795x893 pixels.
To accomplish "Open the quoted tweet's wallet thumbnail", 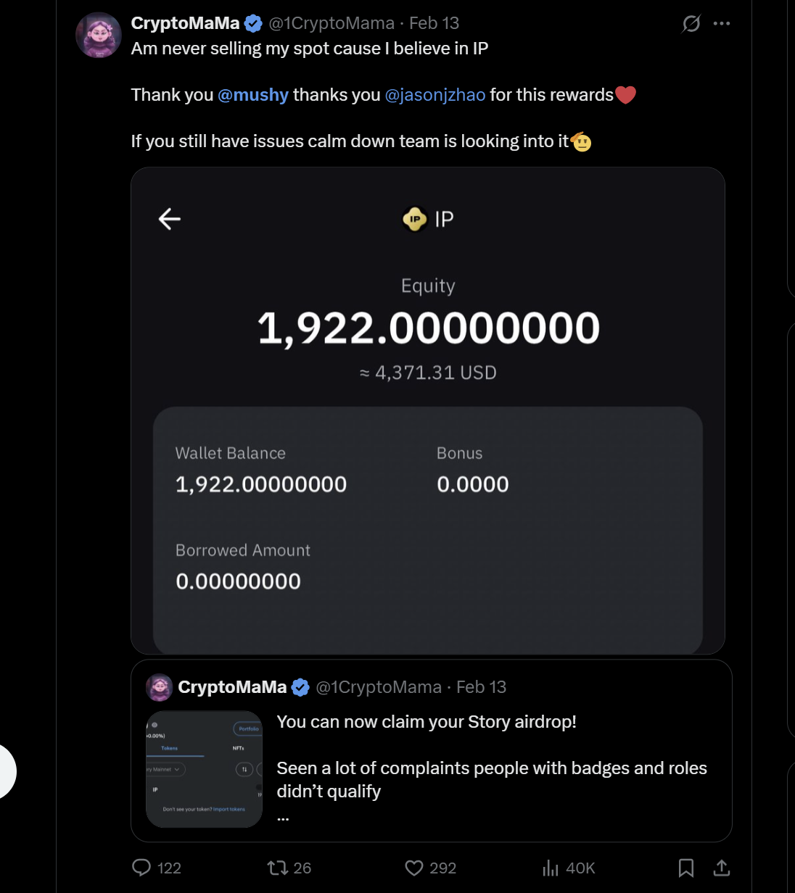I will click(x=204, y=769).
